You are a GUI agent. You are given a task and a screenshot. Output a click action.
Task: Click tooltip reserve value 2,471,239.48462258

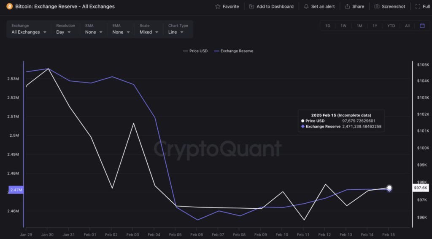point(362,126)
